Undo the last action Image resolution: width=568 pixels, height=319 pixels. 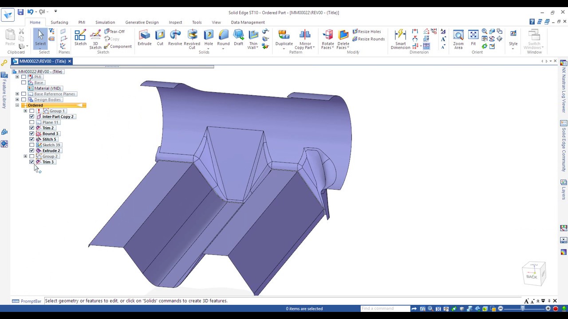click(30, 12)
